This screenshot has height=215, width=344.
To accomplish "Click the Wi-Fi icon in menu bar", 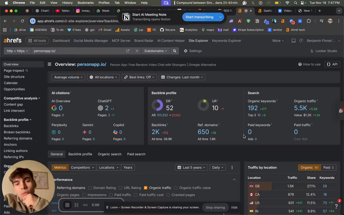I will [287, 3].
